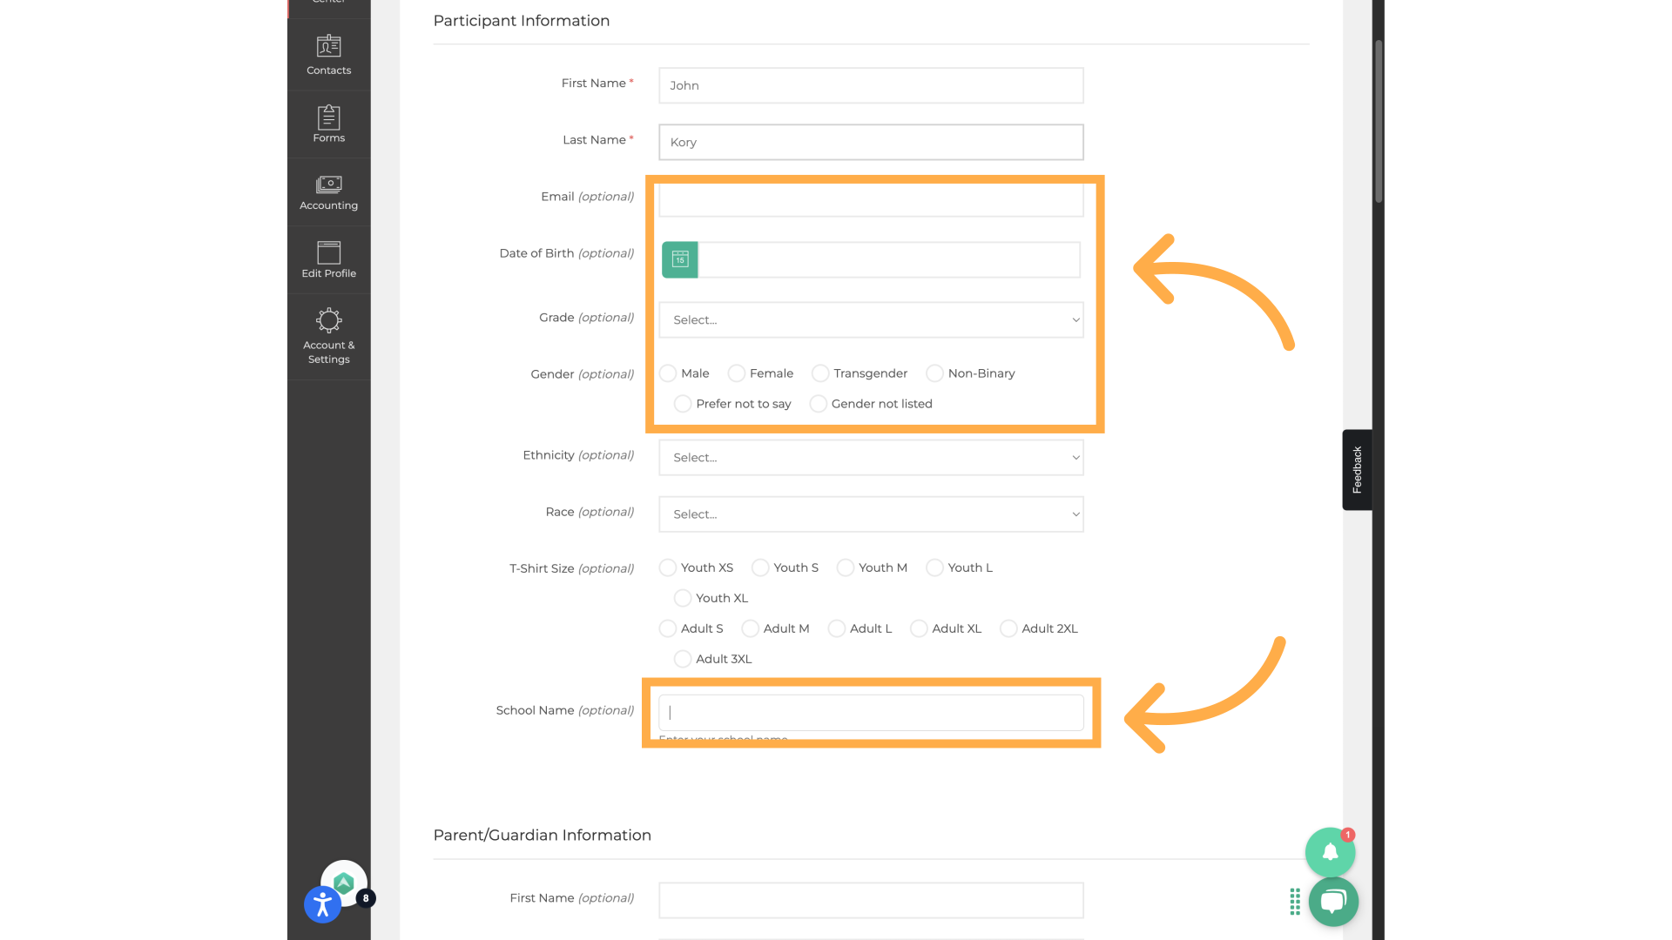Expand the Grade dropdown

871,319
